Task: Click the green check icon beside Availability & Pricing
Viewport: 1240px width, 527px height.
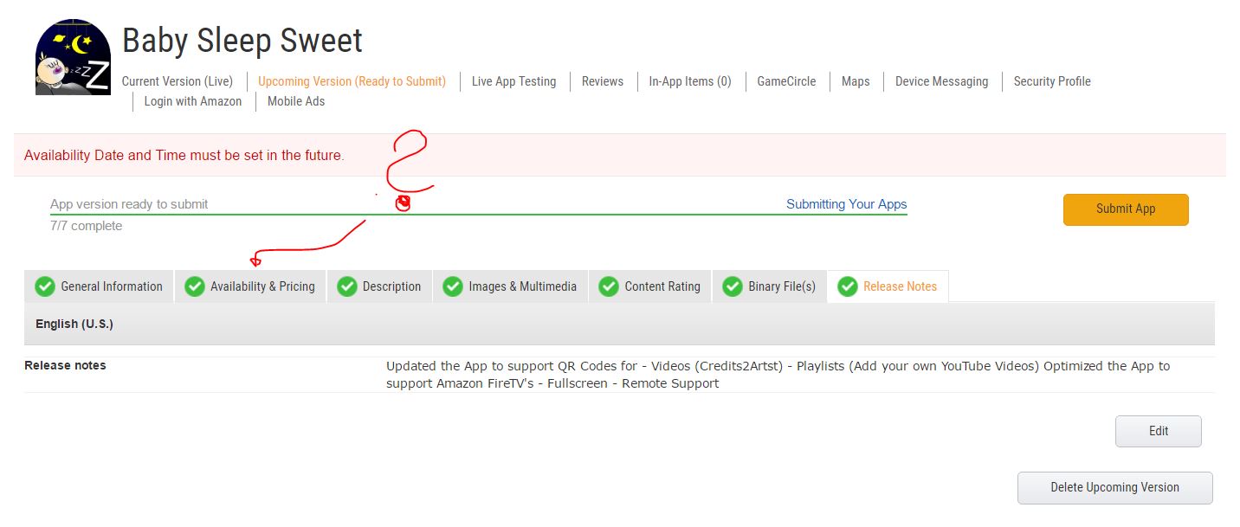Action: tap(195, 286)
